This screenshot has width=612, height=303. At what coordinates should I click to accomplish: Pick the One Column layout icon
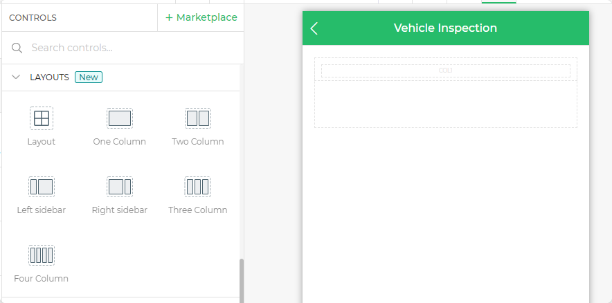click(x=120, y=118)
